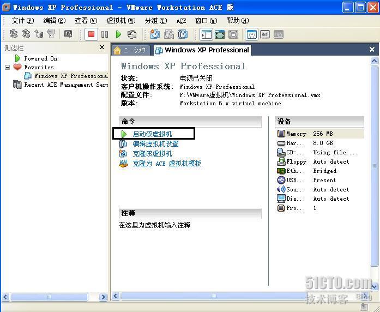Click the Processors device icon
This screenshot has width=380, height=312.
[x=281, y=208]
